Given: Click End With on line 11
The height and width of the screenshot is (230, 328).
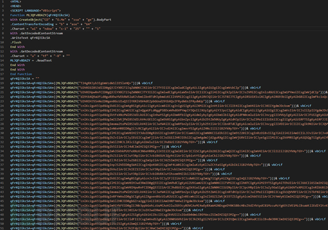Looking at the screenshot, I should click(17, 47).
